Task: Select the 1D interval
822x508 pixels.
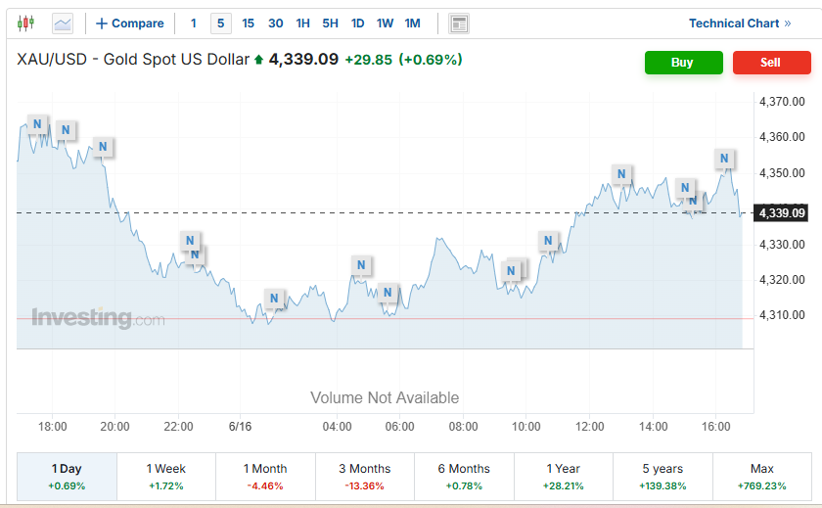Action: point(357,23)
